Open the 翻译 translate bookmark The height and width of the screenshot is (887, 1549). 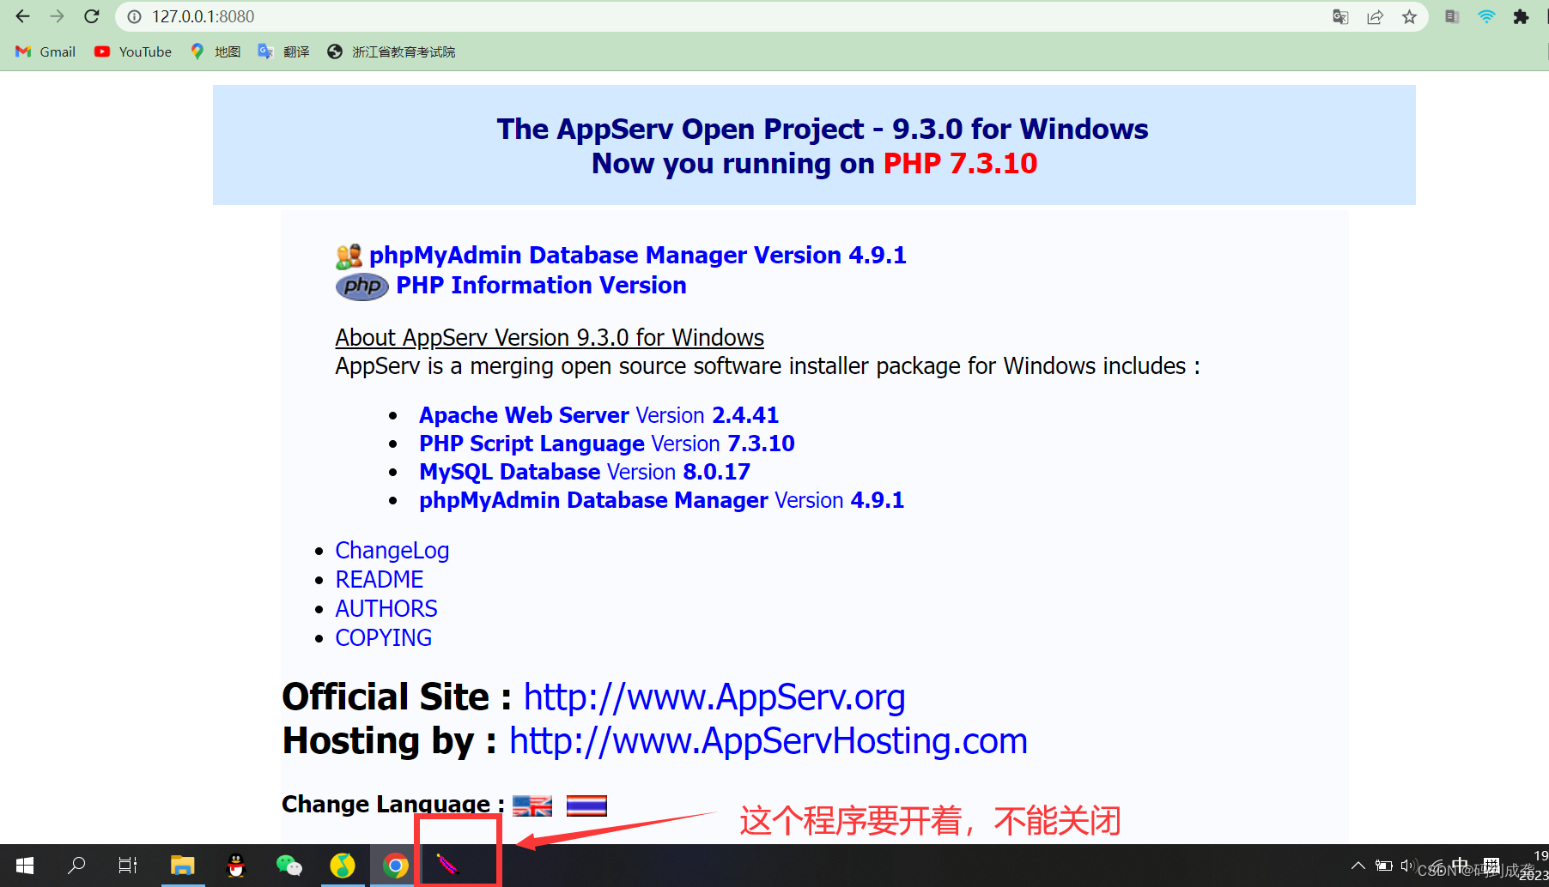point(283,51)
